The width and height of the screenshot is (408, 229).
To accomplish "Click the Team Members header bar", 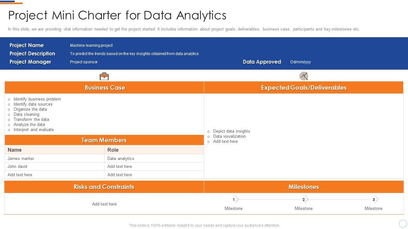I will 104,140.
